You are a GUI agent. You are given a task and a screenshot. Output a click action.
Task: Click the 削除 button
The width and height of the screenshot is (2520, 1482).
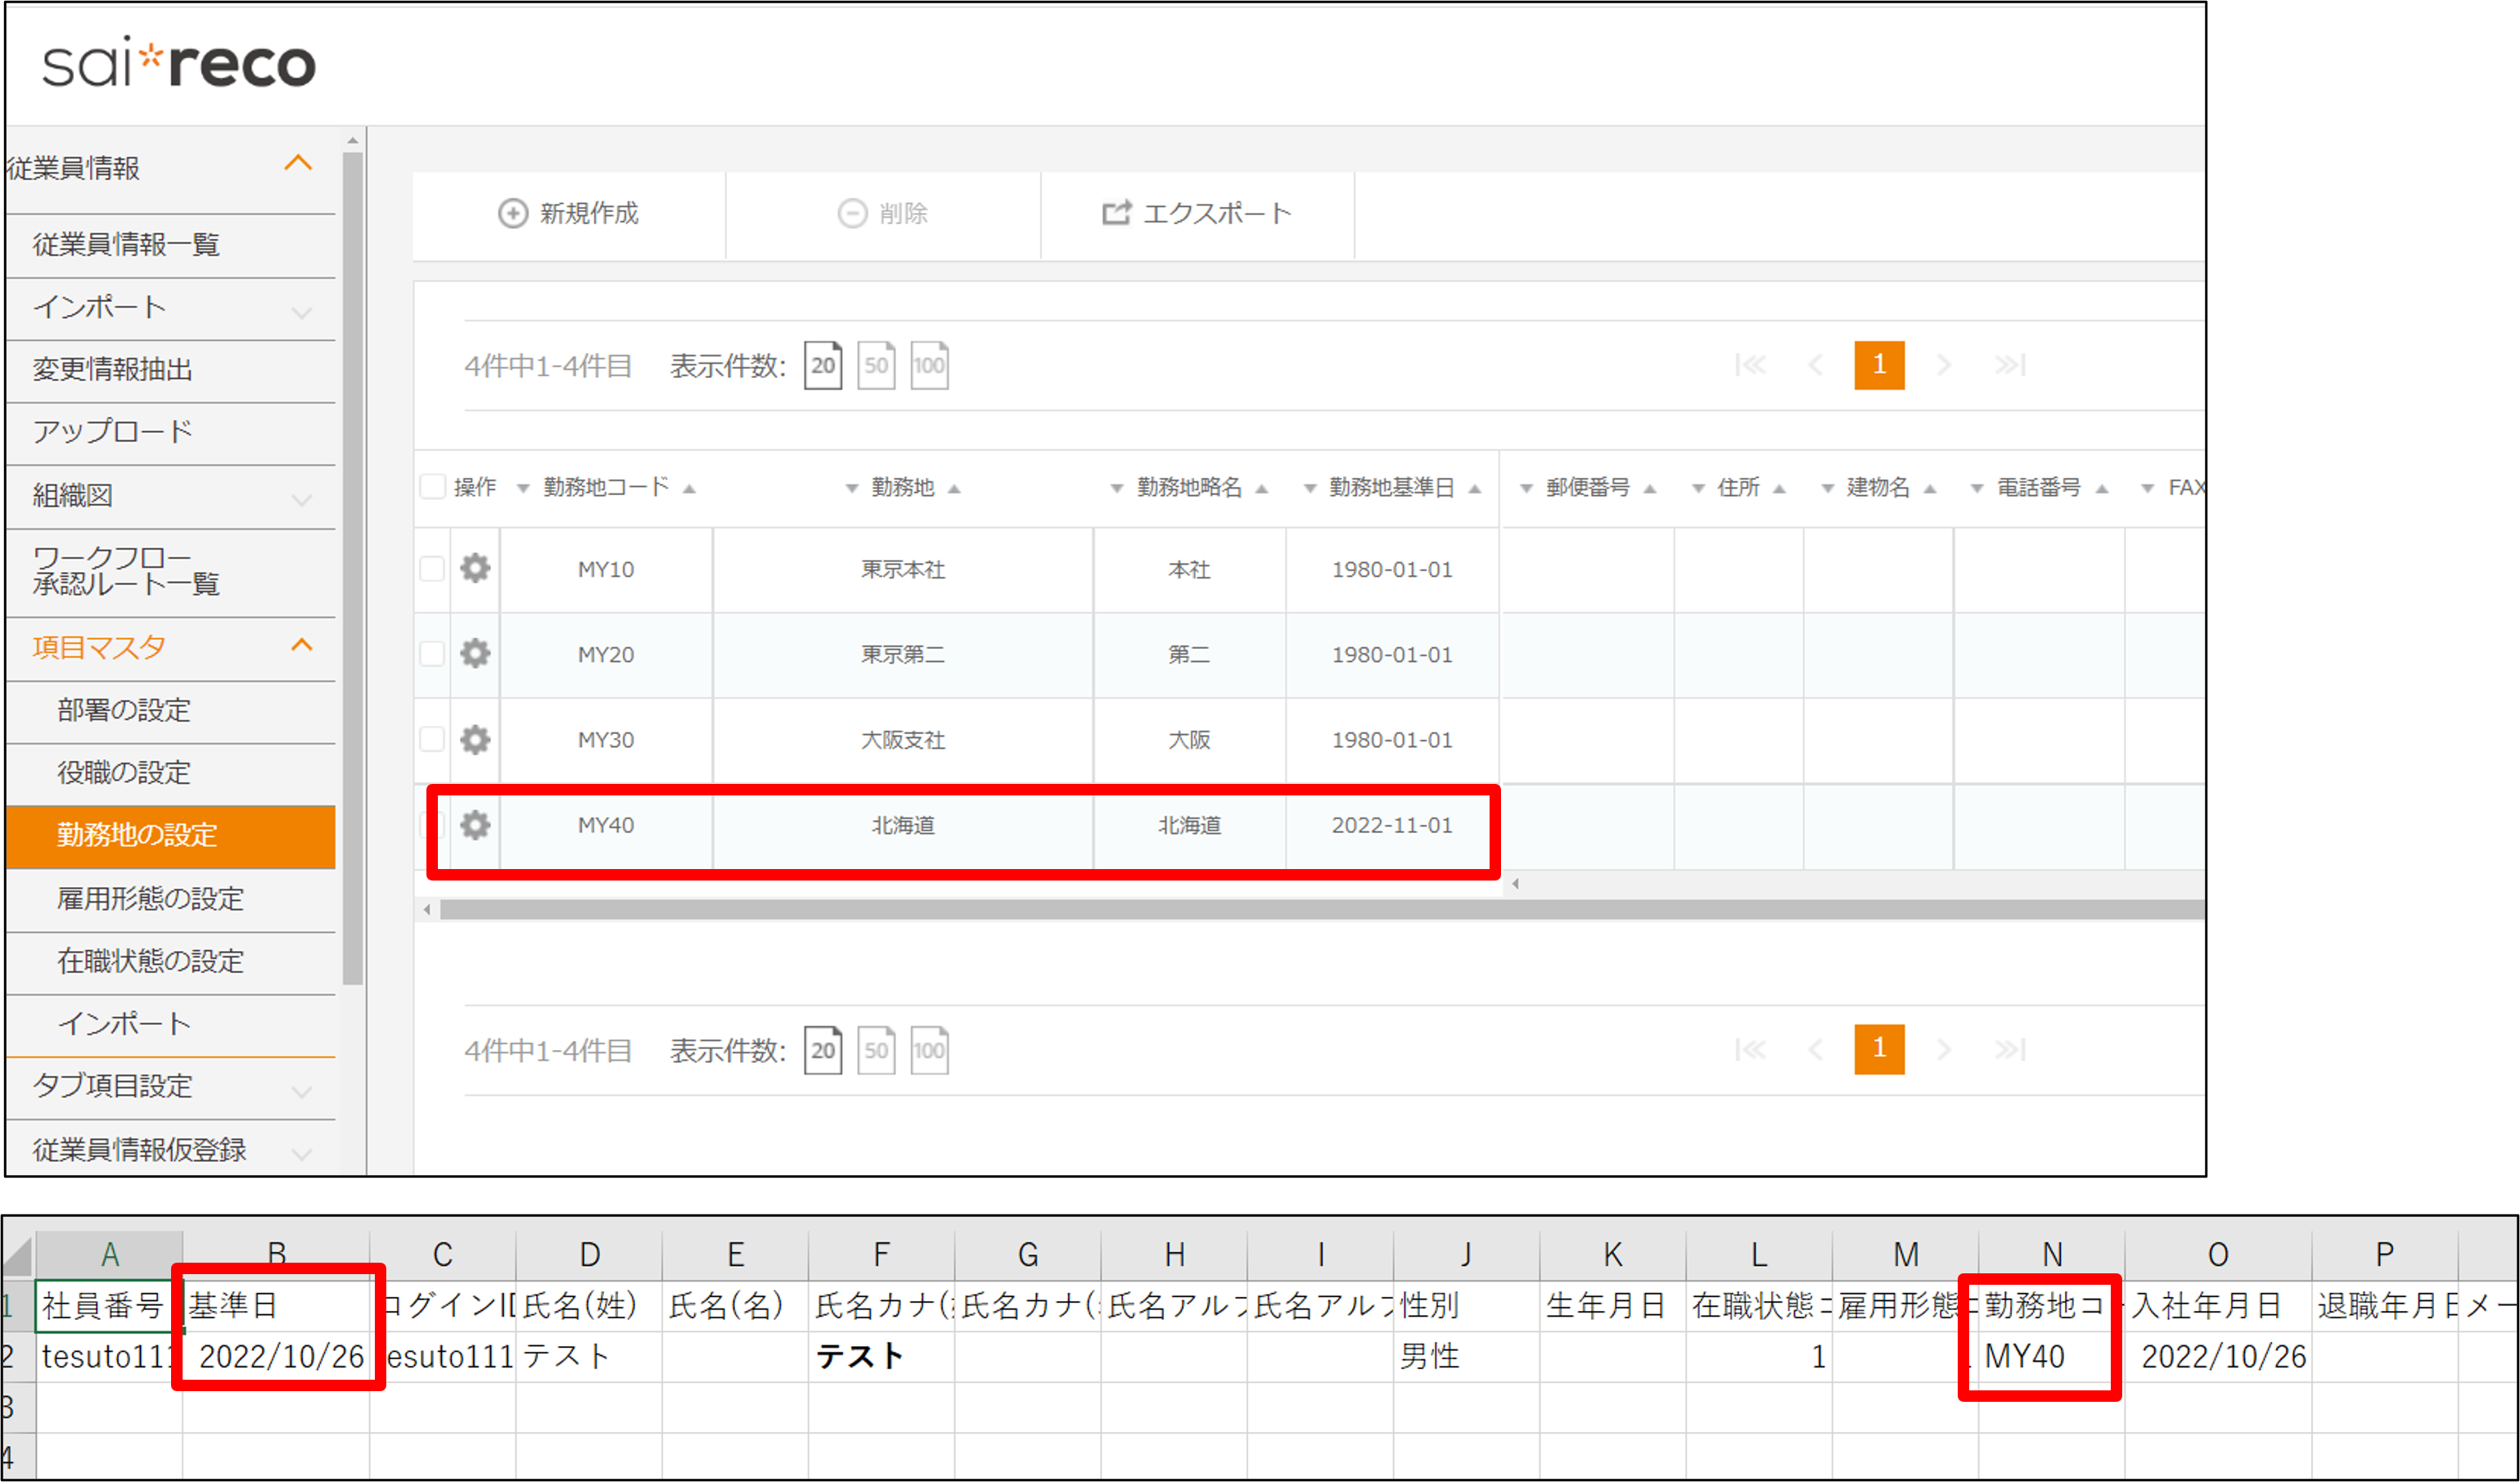pyautogui.click(x=883, y=214)
